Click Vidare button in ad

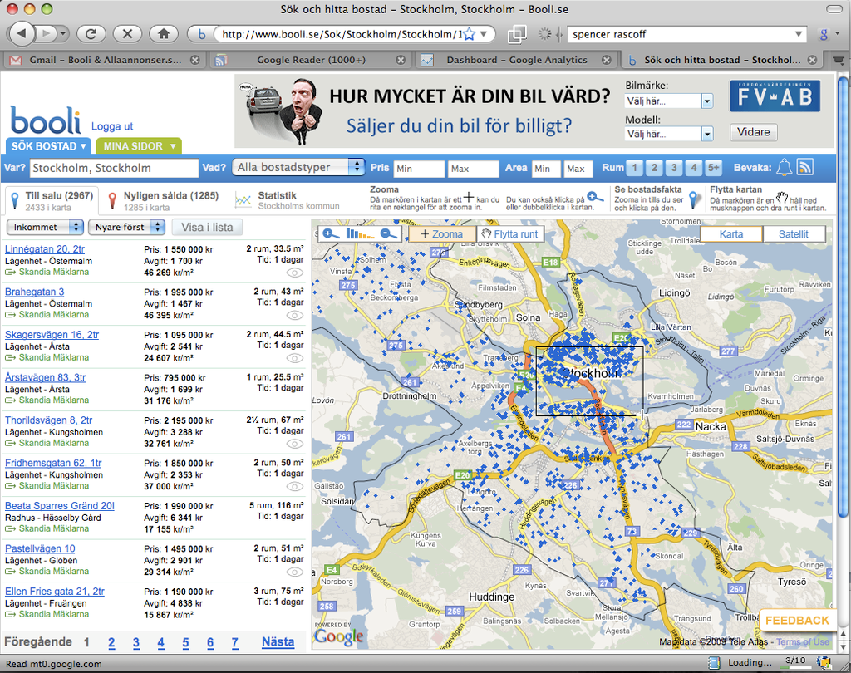click(x=753, y=132)
